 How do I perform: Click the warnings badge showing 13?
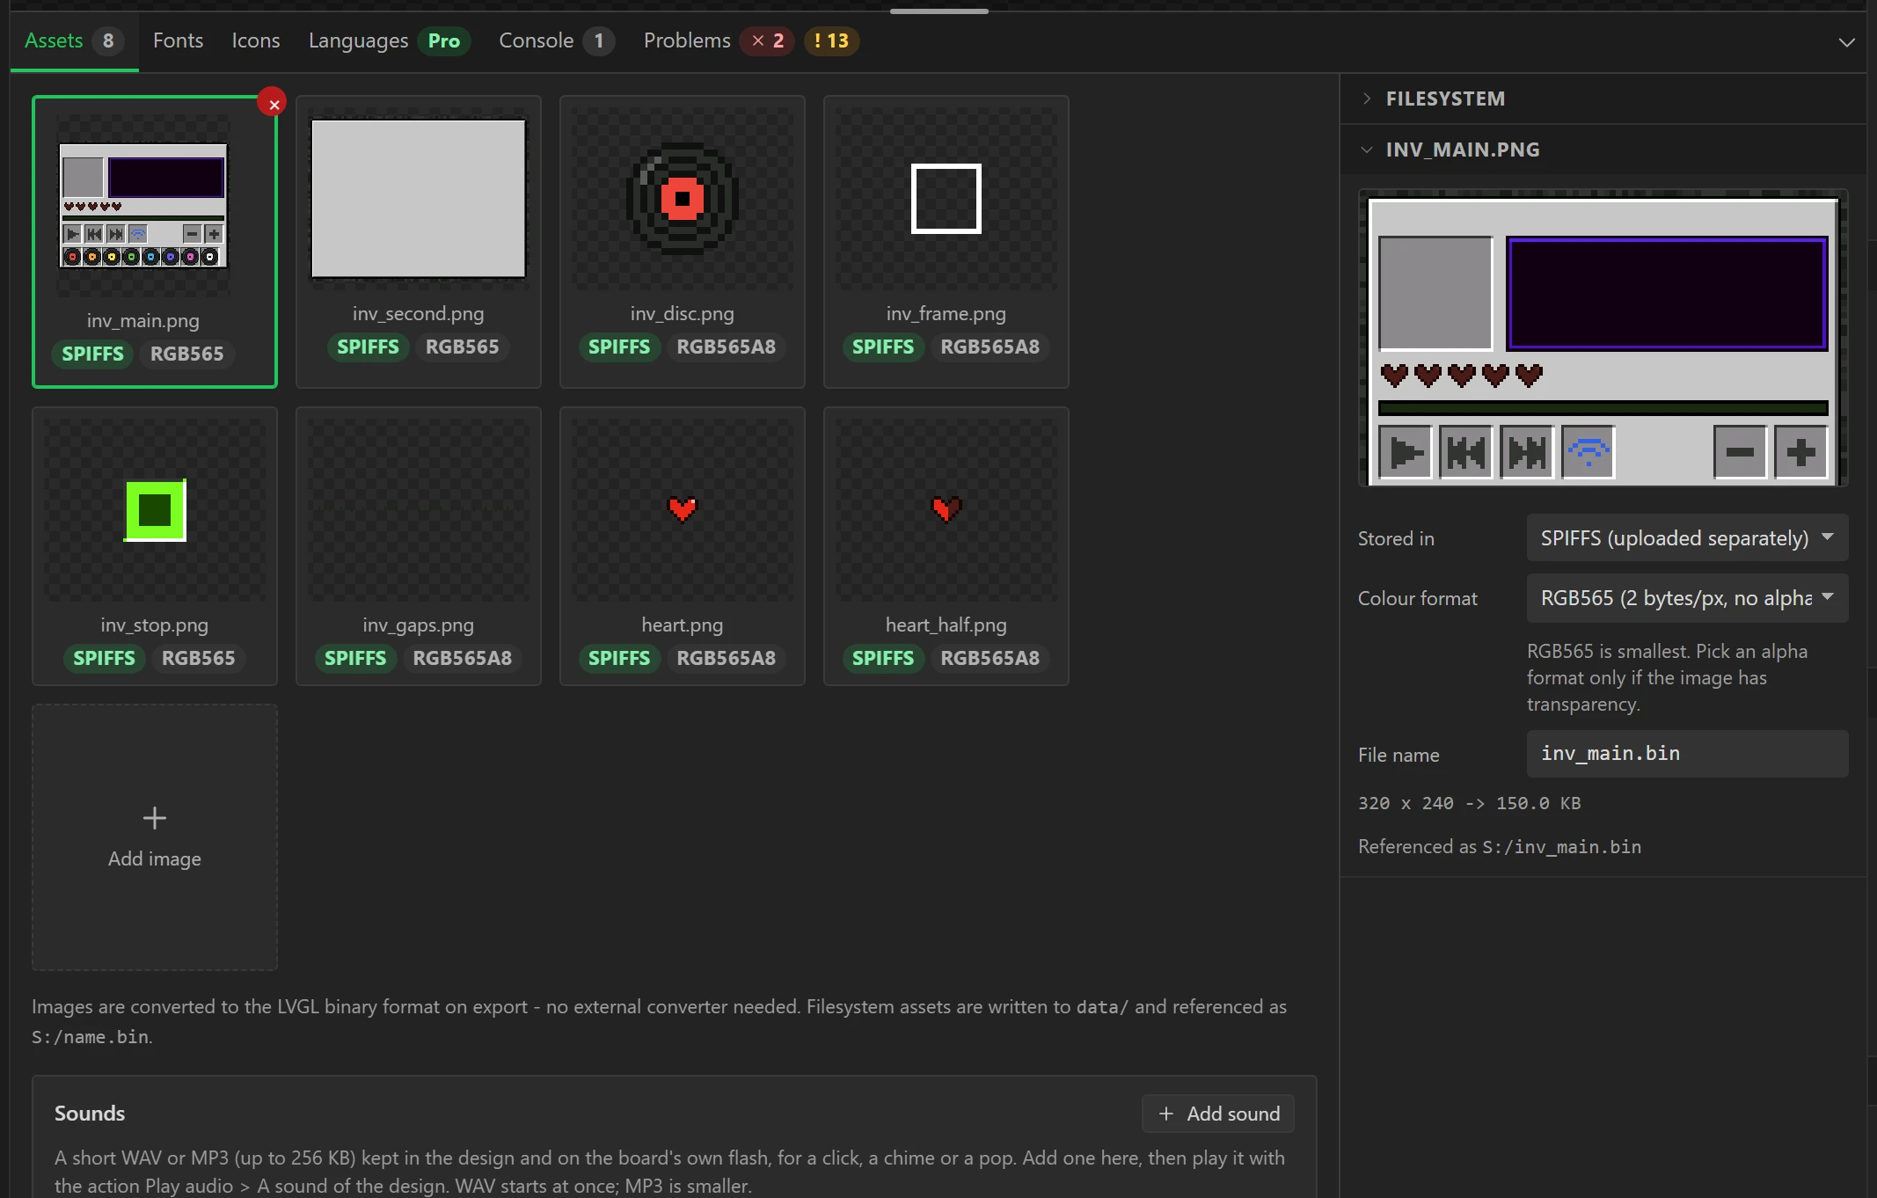tap(831, 40)
